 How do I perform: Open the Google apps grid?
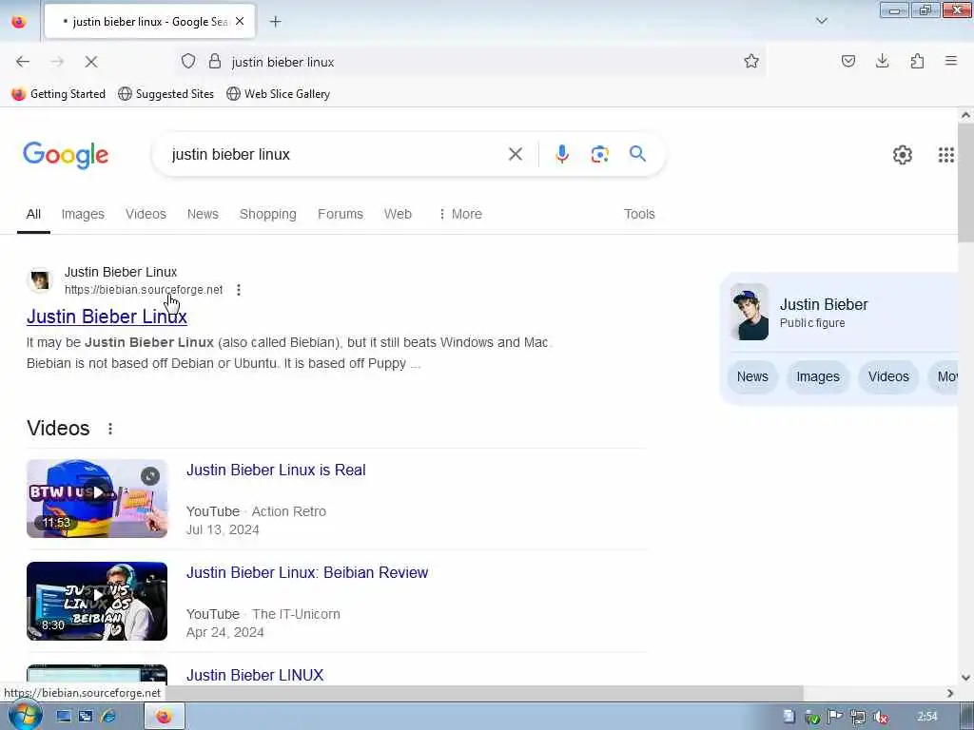tap(945, 155)
